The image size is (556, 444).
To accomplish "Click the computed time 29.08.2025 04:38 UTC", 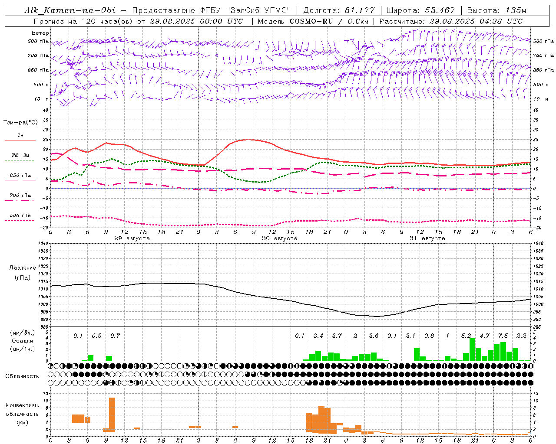I will 476,21.
